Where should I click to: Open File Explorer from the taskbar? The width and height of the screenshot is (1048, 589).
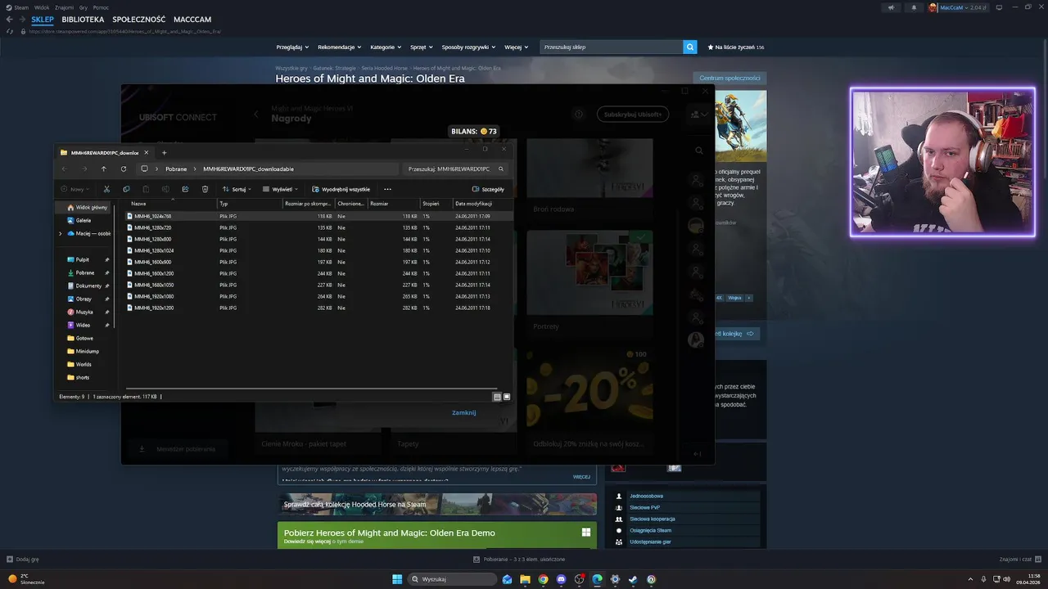coord(525,579)
